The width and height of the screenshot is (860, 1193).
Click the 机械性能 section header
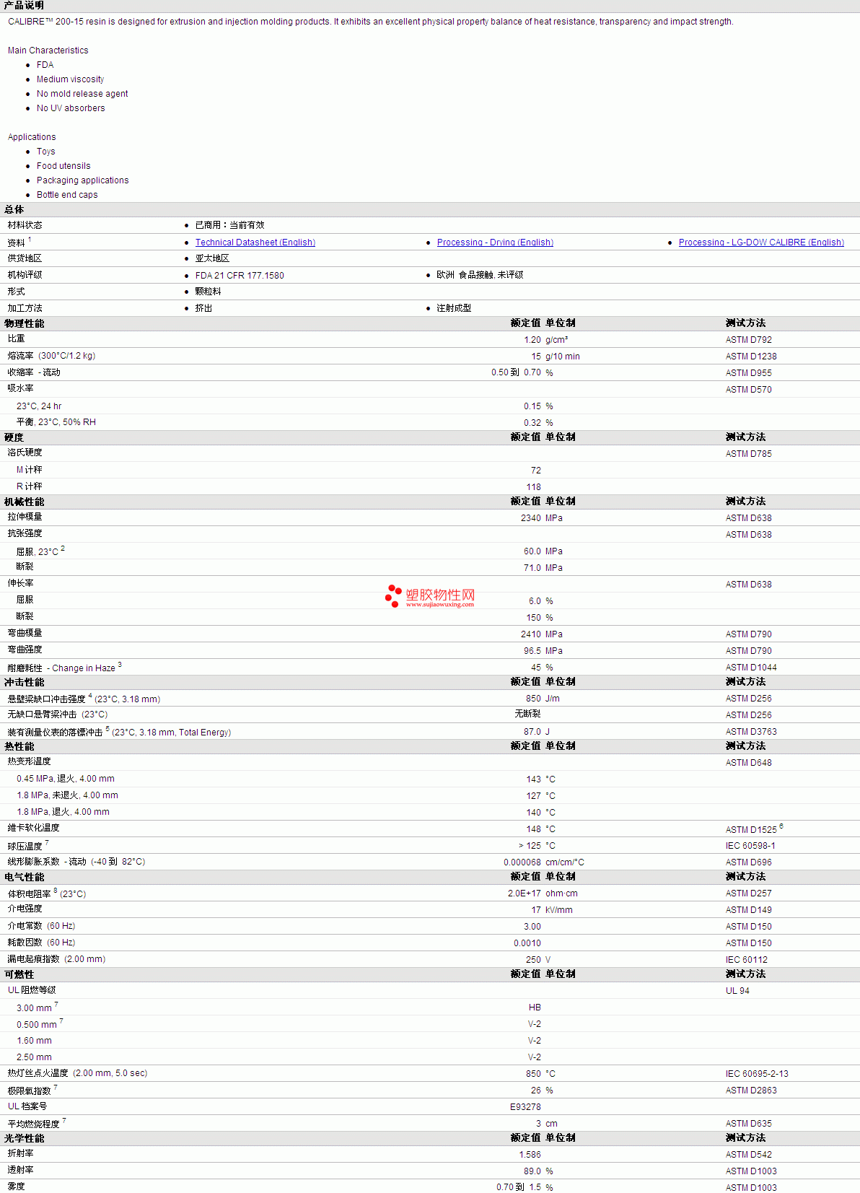click(x=25, y=502)
